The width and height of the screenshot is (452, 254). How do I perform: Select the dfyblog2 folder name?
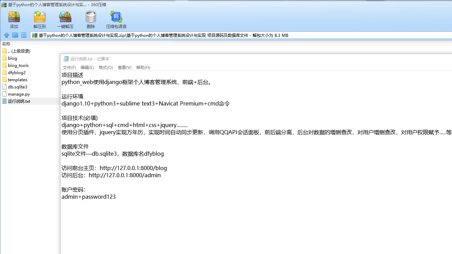17,72
